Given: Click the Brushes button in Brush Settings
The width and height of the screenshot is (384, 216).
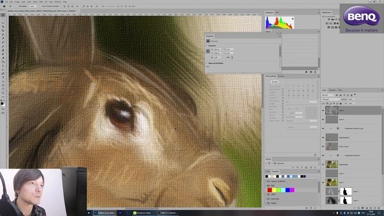Looking at the screenshot, I should pos(275,82).
